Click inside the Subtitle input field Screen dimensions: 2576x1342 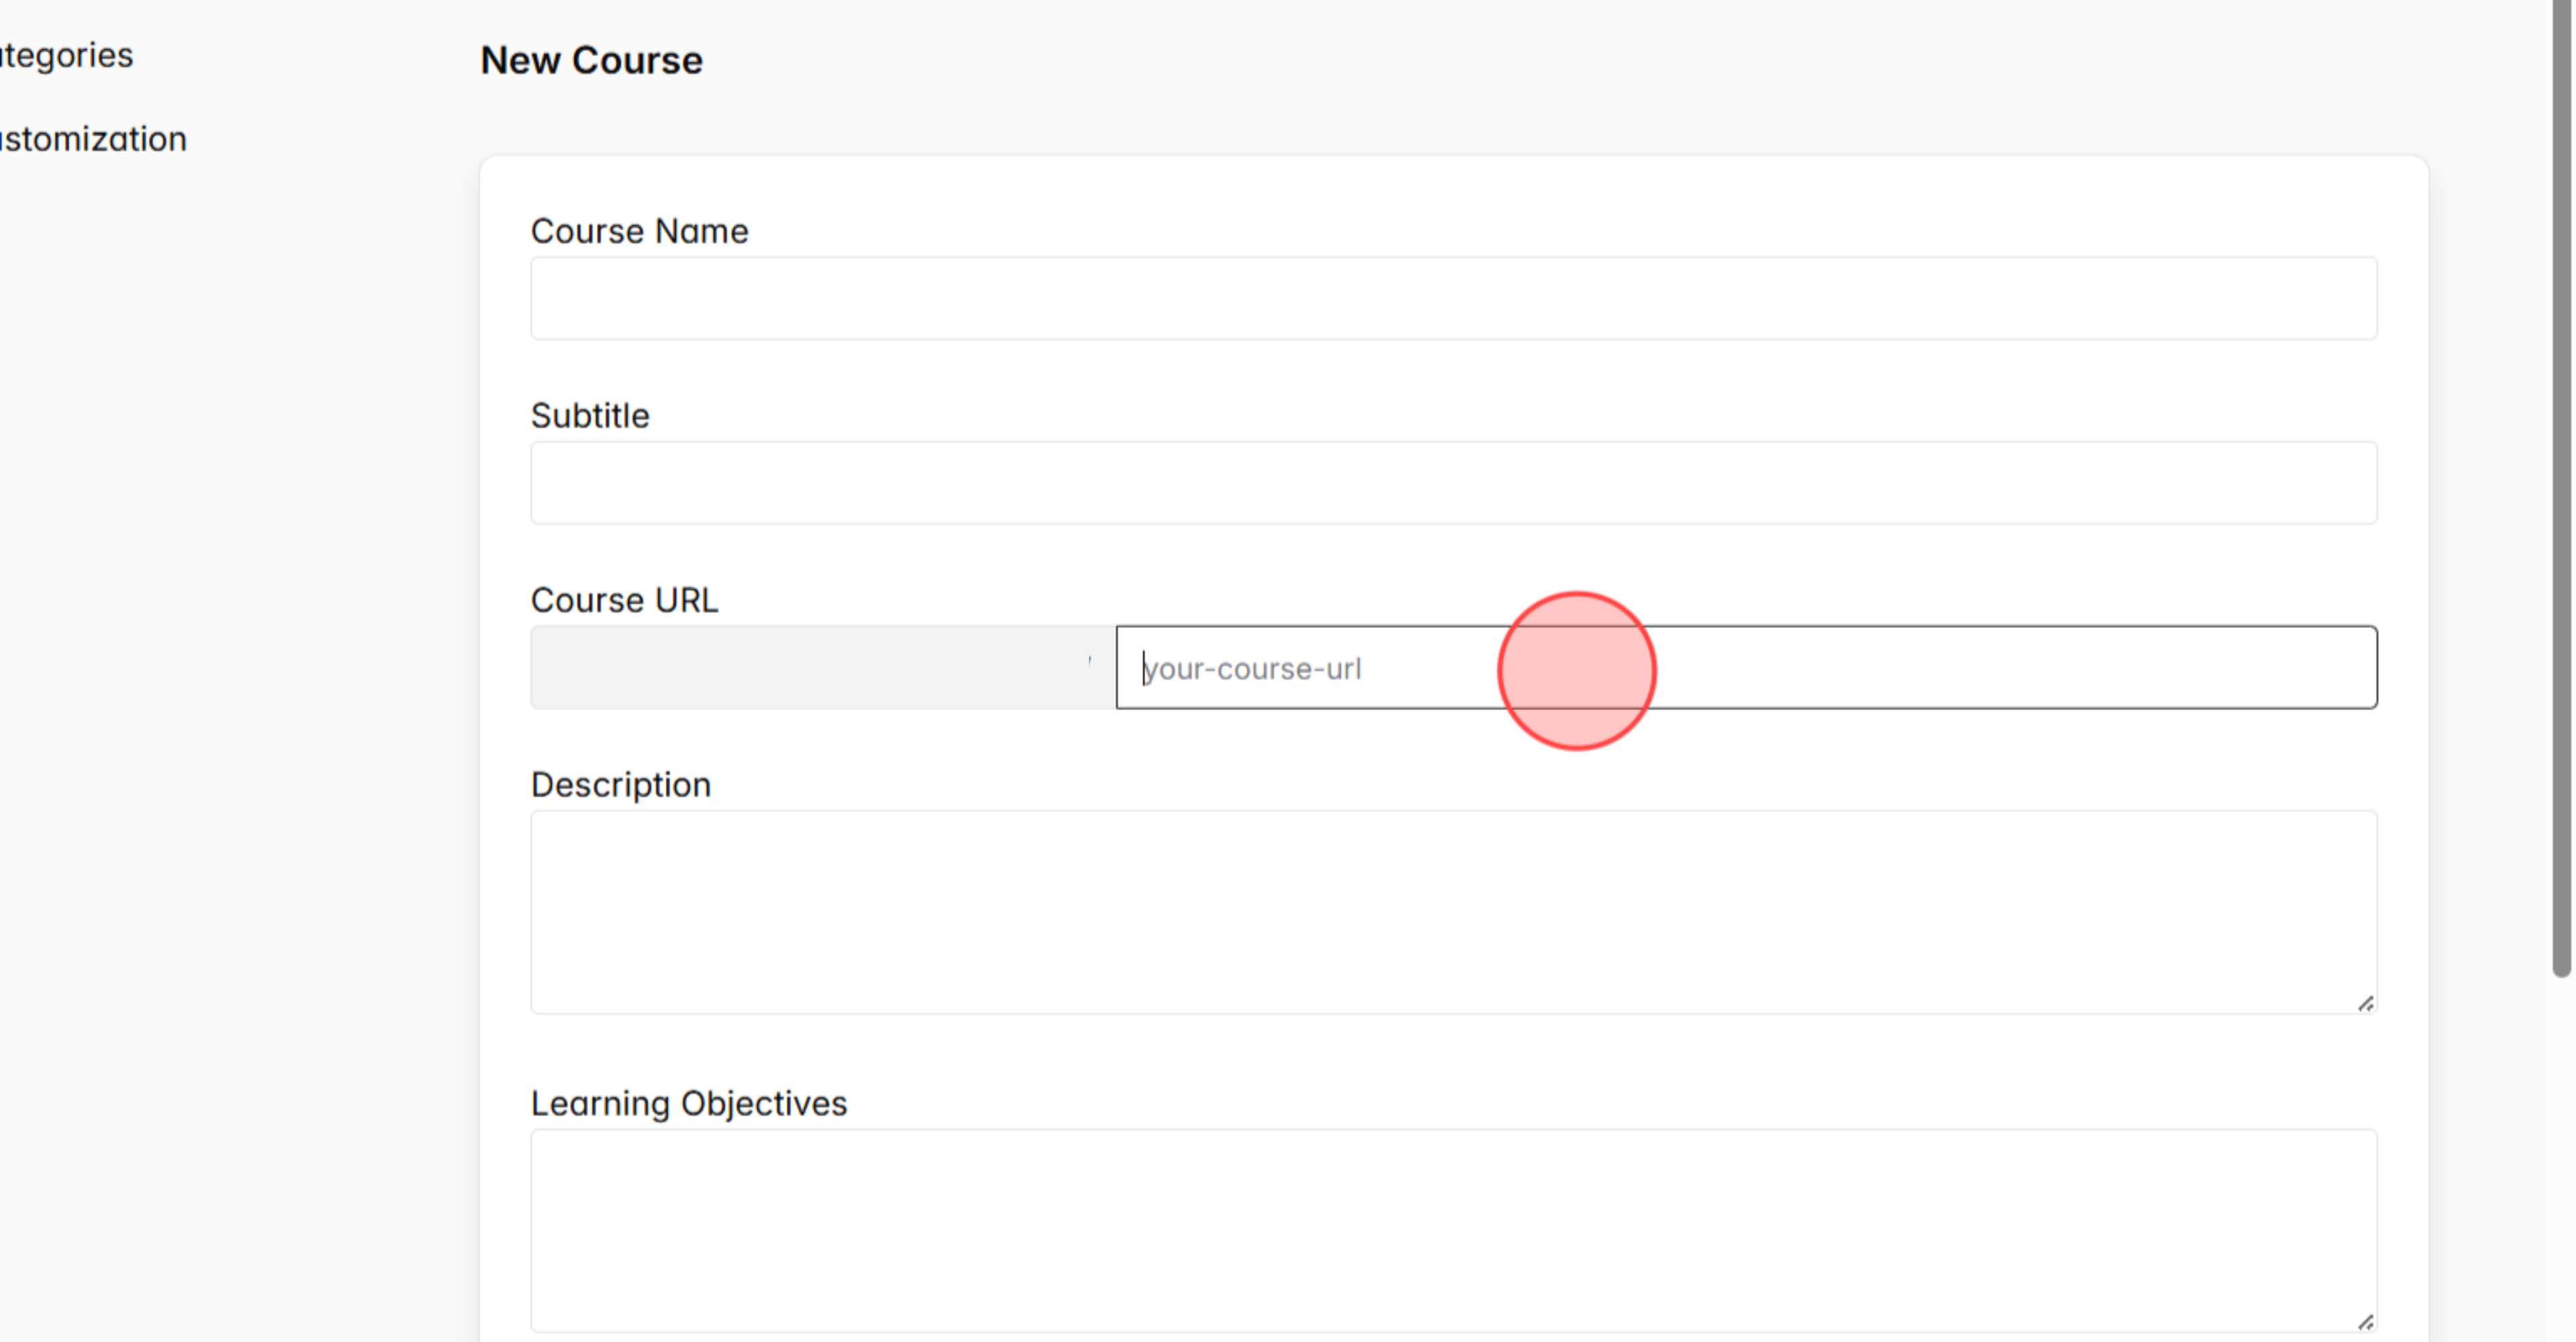coord(1450,482)
